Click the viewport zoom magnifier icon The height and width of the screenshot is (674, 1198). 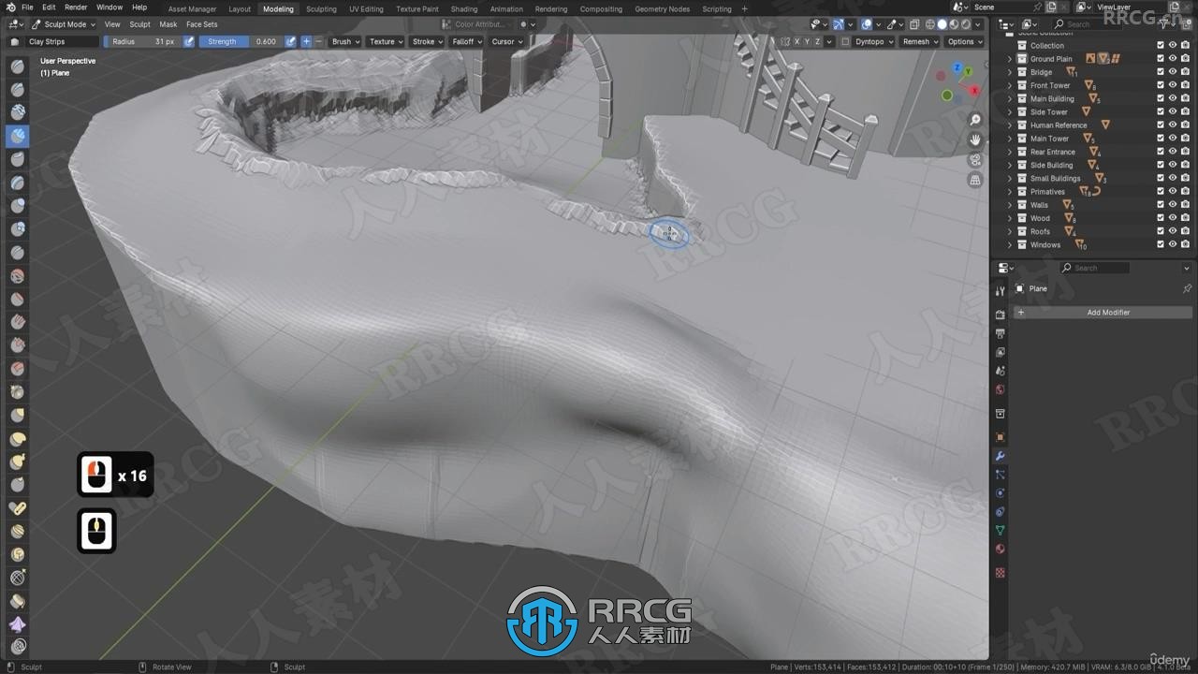point(975,120)
